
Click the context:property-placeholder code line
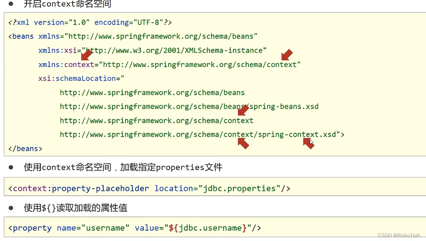(x=149, y=188)
